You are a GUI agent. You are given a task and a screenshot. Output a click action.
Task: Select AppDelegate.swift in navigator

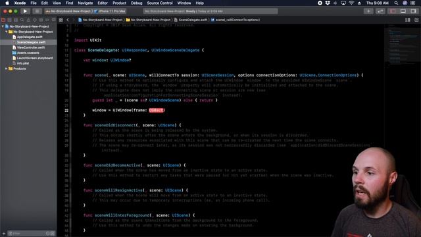coord(30,37)
